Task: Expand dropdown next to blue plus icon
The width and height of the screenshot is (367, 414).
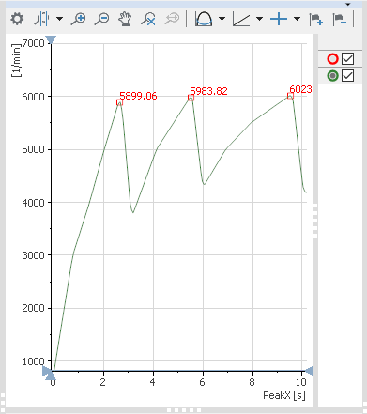Action: pyautogui.click(x=297, y=19)
